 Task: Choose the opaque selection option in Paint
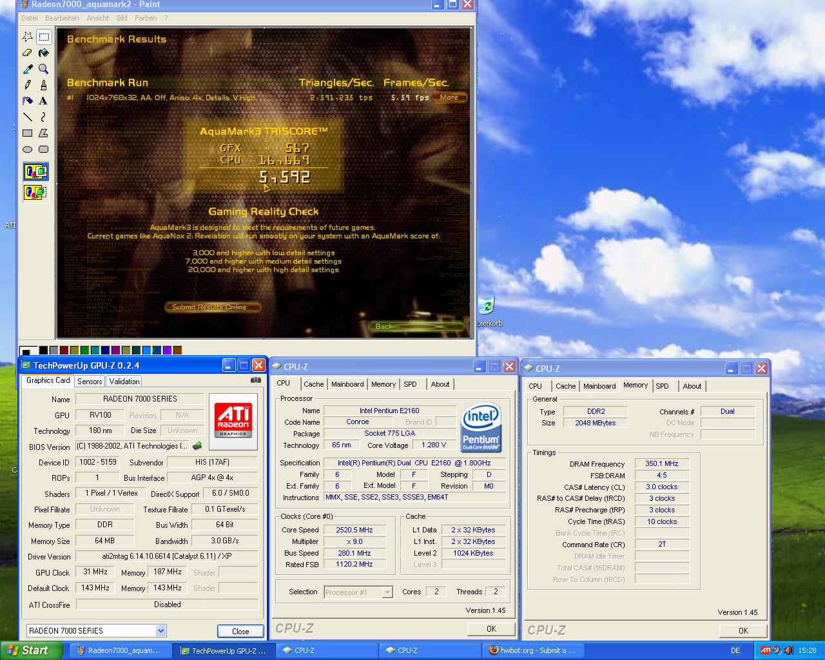click(35, 171)
